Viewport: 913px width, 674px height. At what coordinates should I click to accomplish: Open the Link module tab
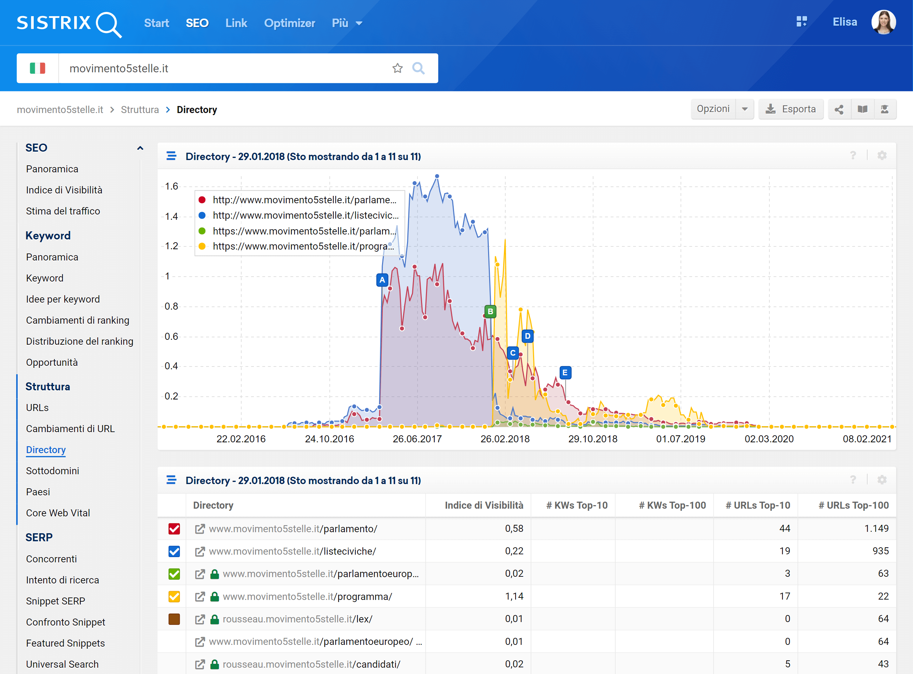click(x=236, y=23)
